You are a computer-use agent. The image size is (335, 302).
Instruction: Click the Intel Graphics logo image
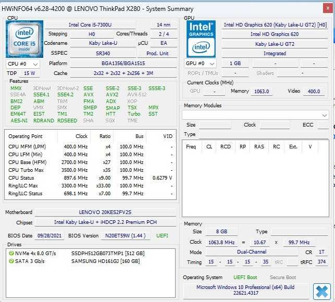coord(201,39)
